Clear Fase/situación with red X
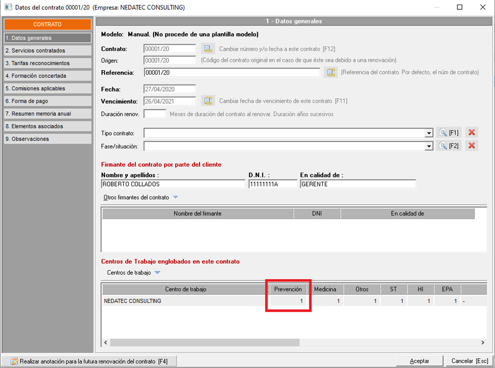Viewport: 495px width, 368px height. [x=471, y=146]
